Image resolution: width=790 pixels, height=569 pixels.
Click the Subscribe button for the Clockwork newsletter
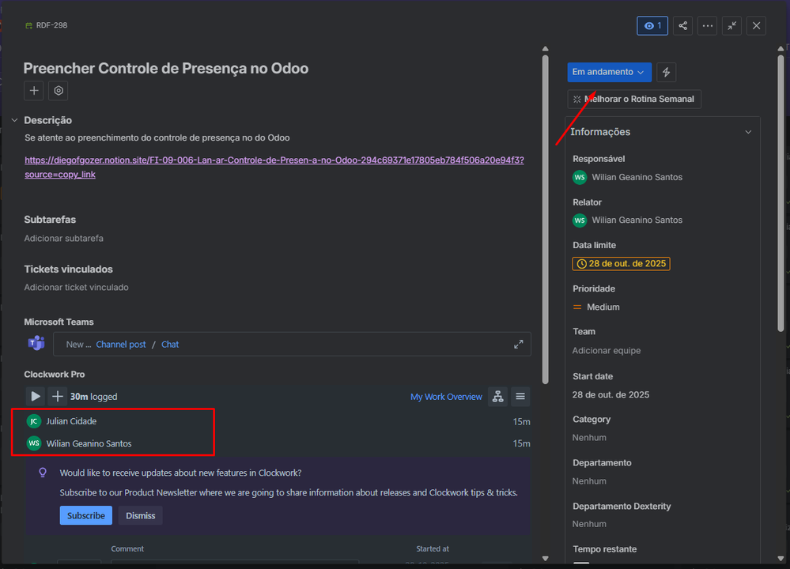click(85, 514)
